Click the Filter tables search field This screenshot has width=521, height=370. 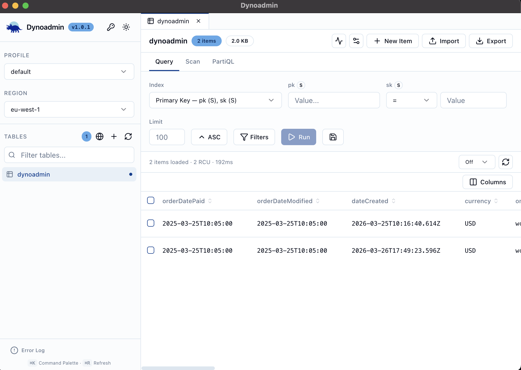[x=74, y=155]
